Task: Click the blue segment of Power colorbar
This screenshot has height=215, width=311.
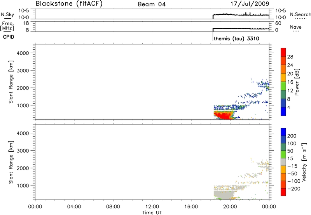Action: click(x=283, y=111)
